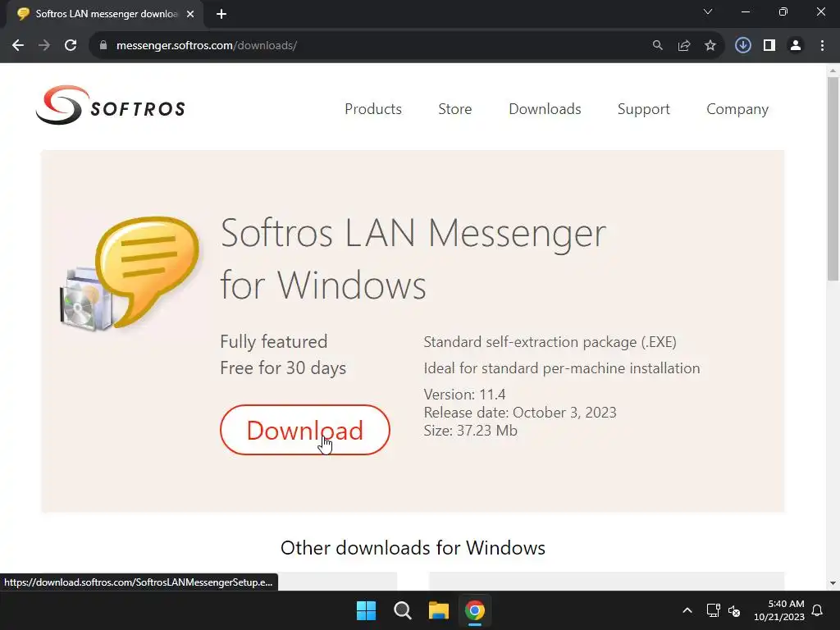Click the scrollbar up arrow
The image size is (840, 630).
click(x=833, y=71)
